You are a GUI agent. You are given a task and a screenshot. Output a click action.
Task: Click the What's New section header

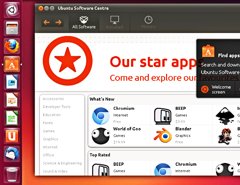pyautogui.click(x=102, y=99)
